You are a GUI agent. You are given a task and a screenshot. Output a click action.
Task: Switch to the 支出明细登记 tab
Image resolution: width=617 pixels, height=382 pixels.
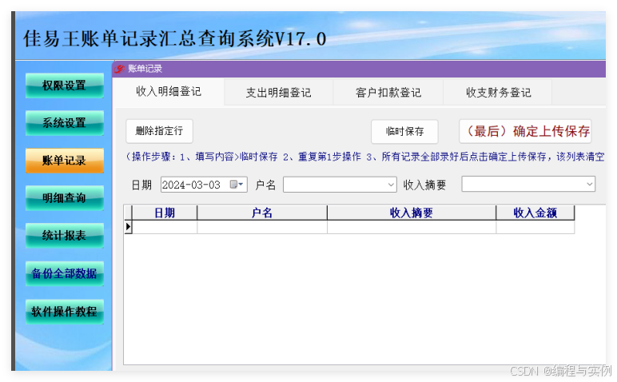[x=279, y=93]
